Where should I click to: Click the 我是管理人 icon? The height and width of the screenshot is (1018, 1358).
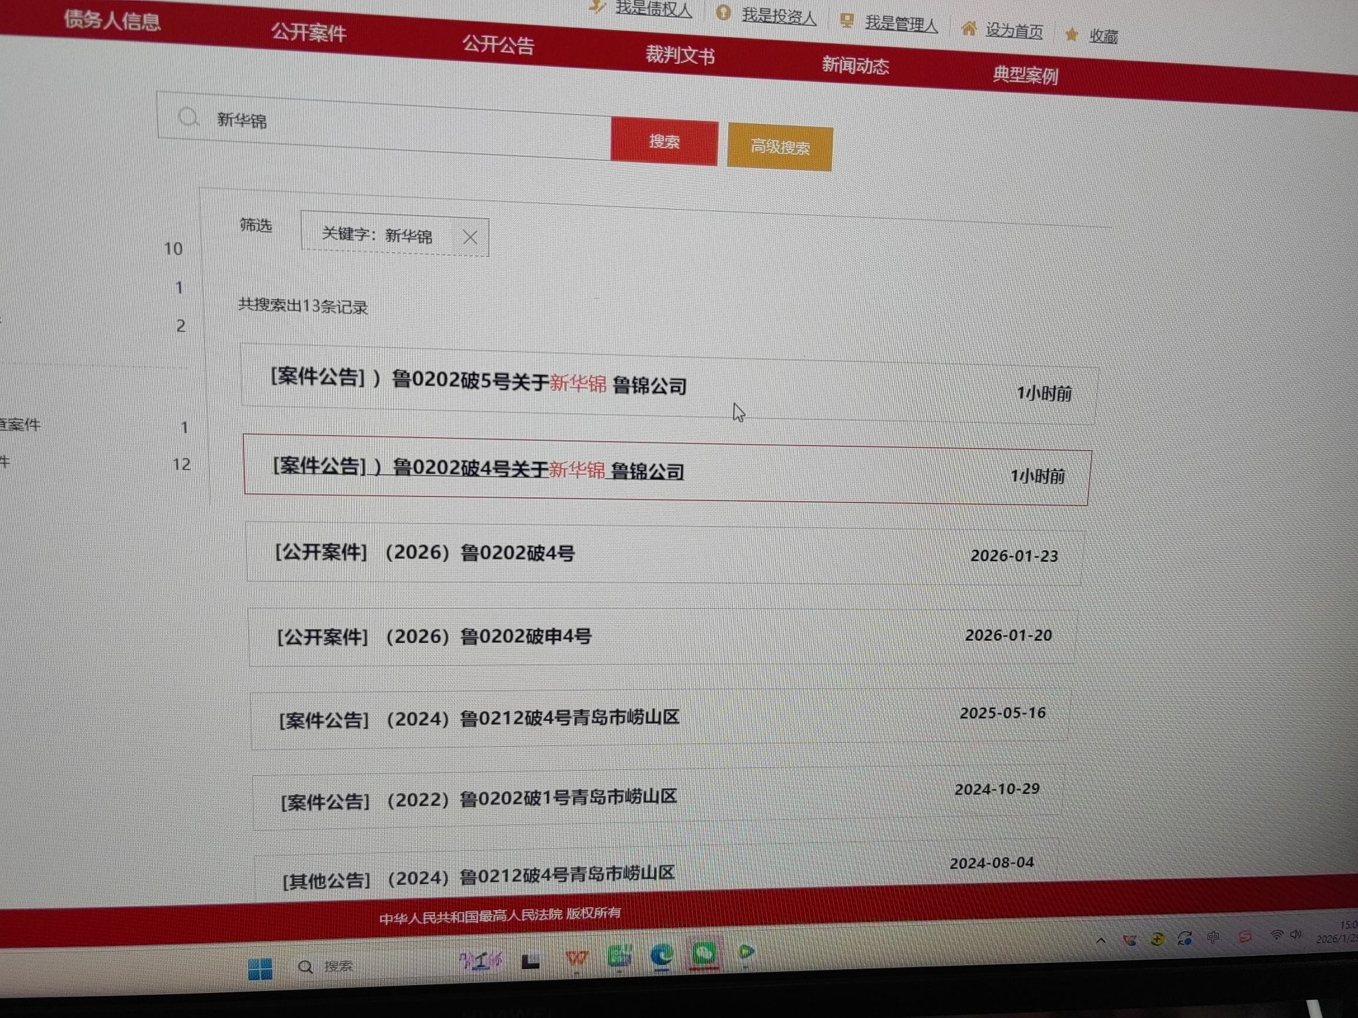coord(847,20)
